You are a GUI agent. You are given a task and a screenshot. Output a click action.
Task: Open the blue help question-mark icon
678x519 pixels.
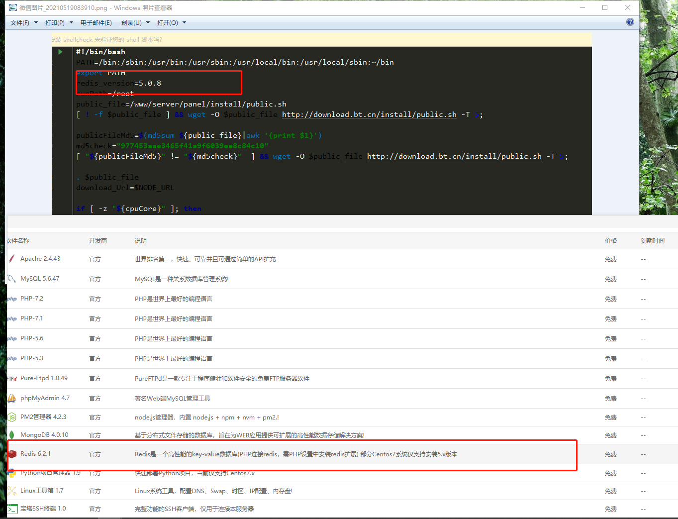630,22
